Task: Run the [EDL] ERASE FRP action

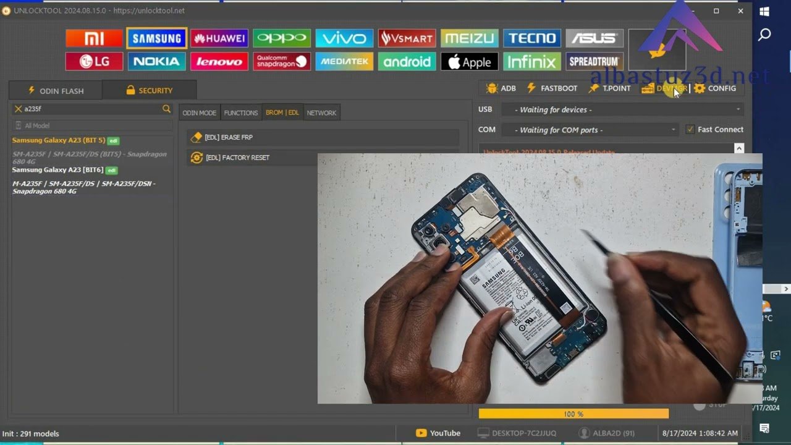Action: click(323, 137)
